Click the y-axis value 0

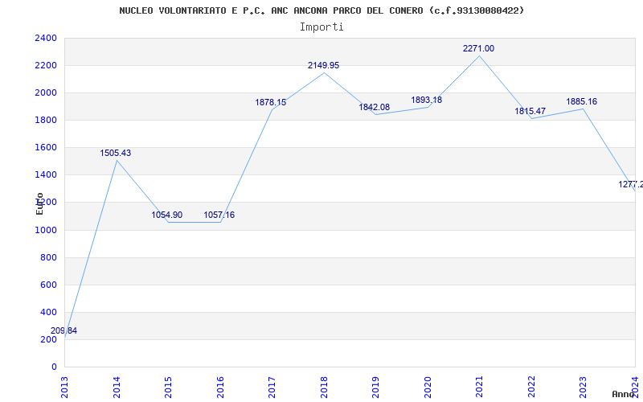[x=54, y=367]
